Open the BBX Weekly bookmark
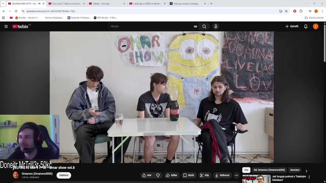This screenshot has height=183, width=326. [105, 18]
